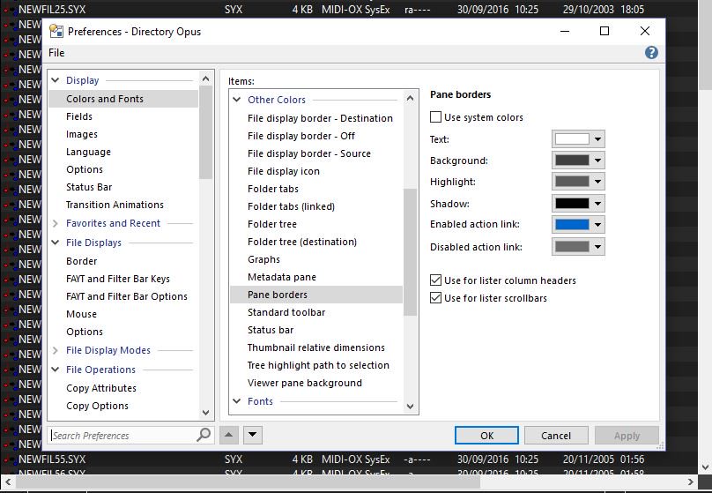The image size is (712, 493).
Task: Select Folder tabs (linked) item
Action: 291,206
